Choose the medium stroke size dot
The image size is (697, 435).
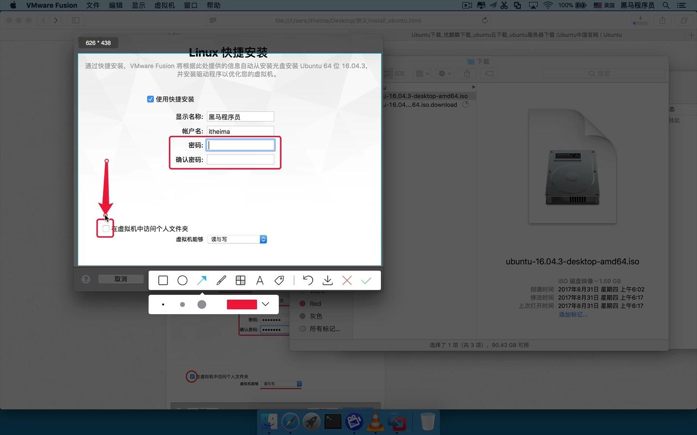click(182, 304)
